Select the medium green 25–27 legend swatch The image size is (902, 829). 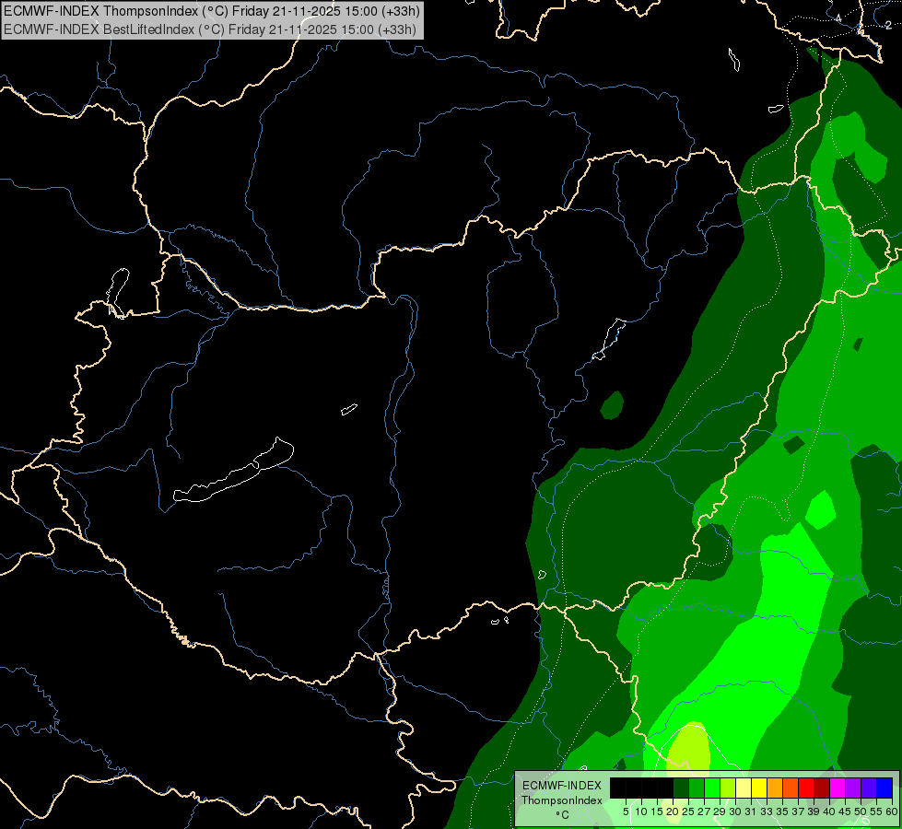click(x=696, y=788)
